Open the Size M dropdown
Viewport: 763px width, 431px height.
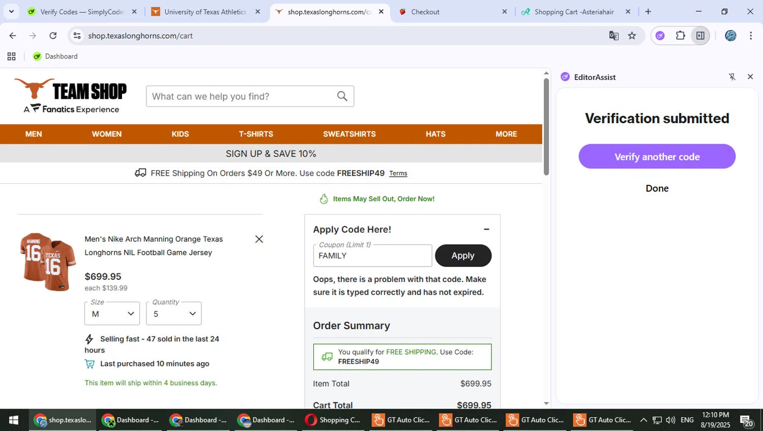coord(112,314)
